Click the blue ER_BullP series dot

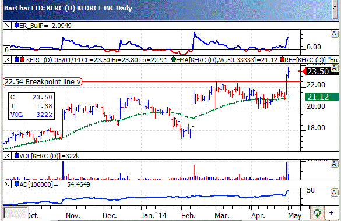click(x=16, y=25)
